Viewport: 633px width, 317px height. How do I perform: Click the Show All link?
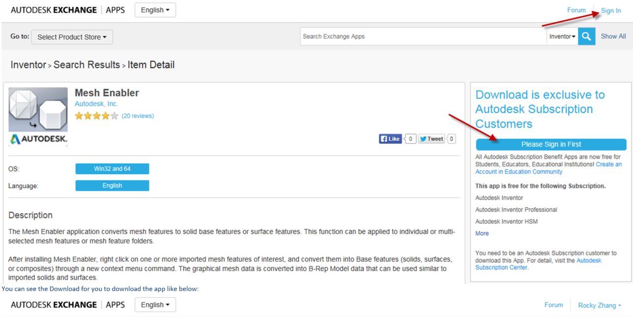[613, 36]
